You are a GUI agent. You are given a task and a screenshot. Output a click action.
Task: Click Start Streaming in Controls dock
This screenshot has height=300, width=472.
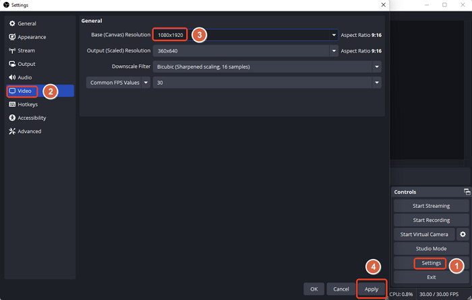(x=431, y=206)
